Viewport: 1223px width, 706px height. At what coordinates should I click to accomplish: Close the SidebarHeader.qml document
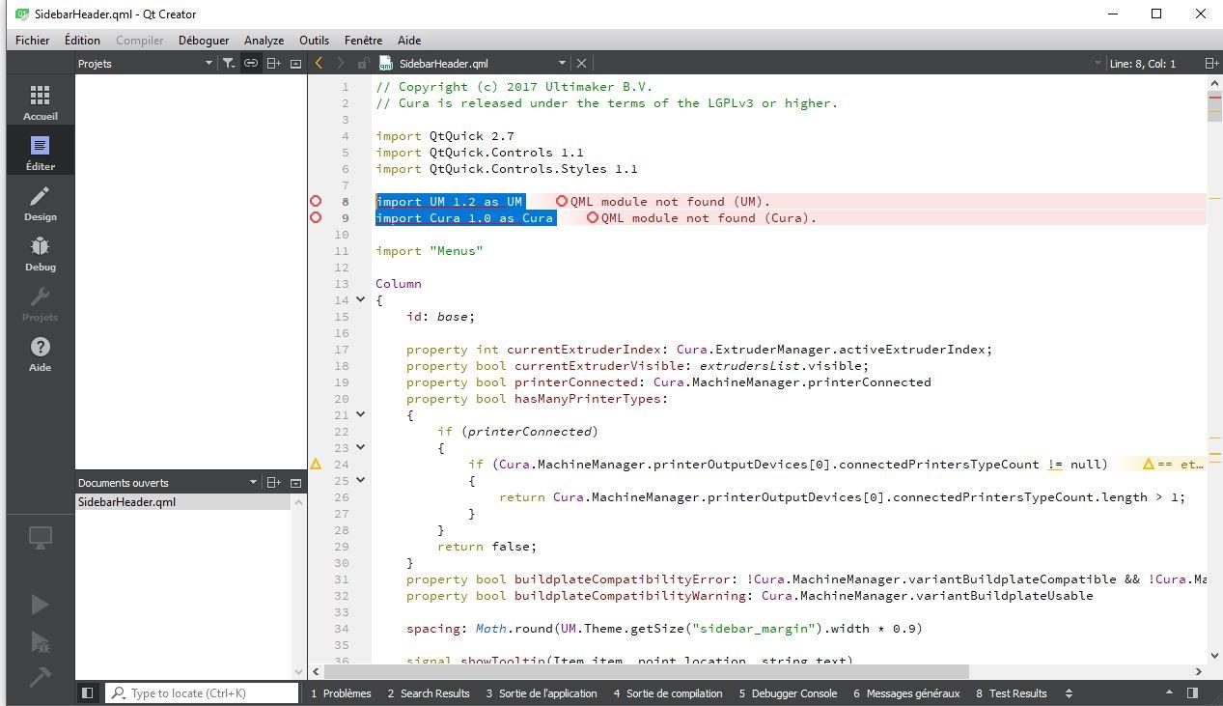click(x=581, y=64)
